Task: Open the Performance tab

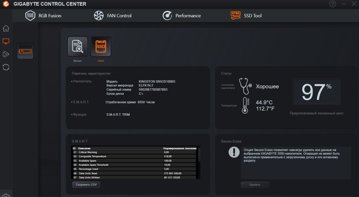Action: click(x=182, y=15)
